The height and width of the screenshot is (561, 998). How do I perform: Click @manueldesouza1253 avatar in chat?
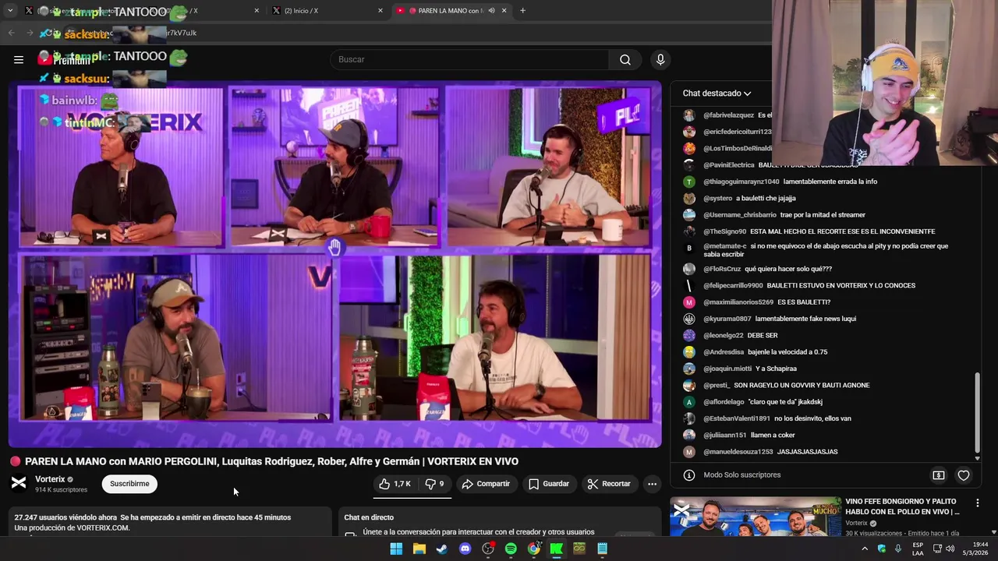click(689, 452)
